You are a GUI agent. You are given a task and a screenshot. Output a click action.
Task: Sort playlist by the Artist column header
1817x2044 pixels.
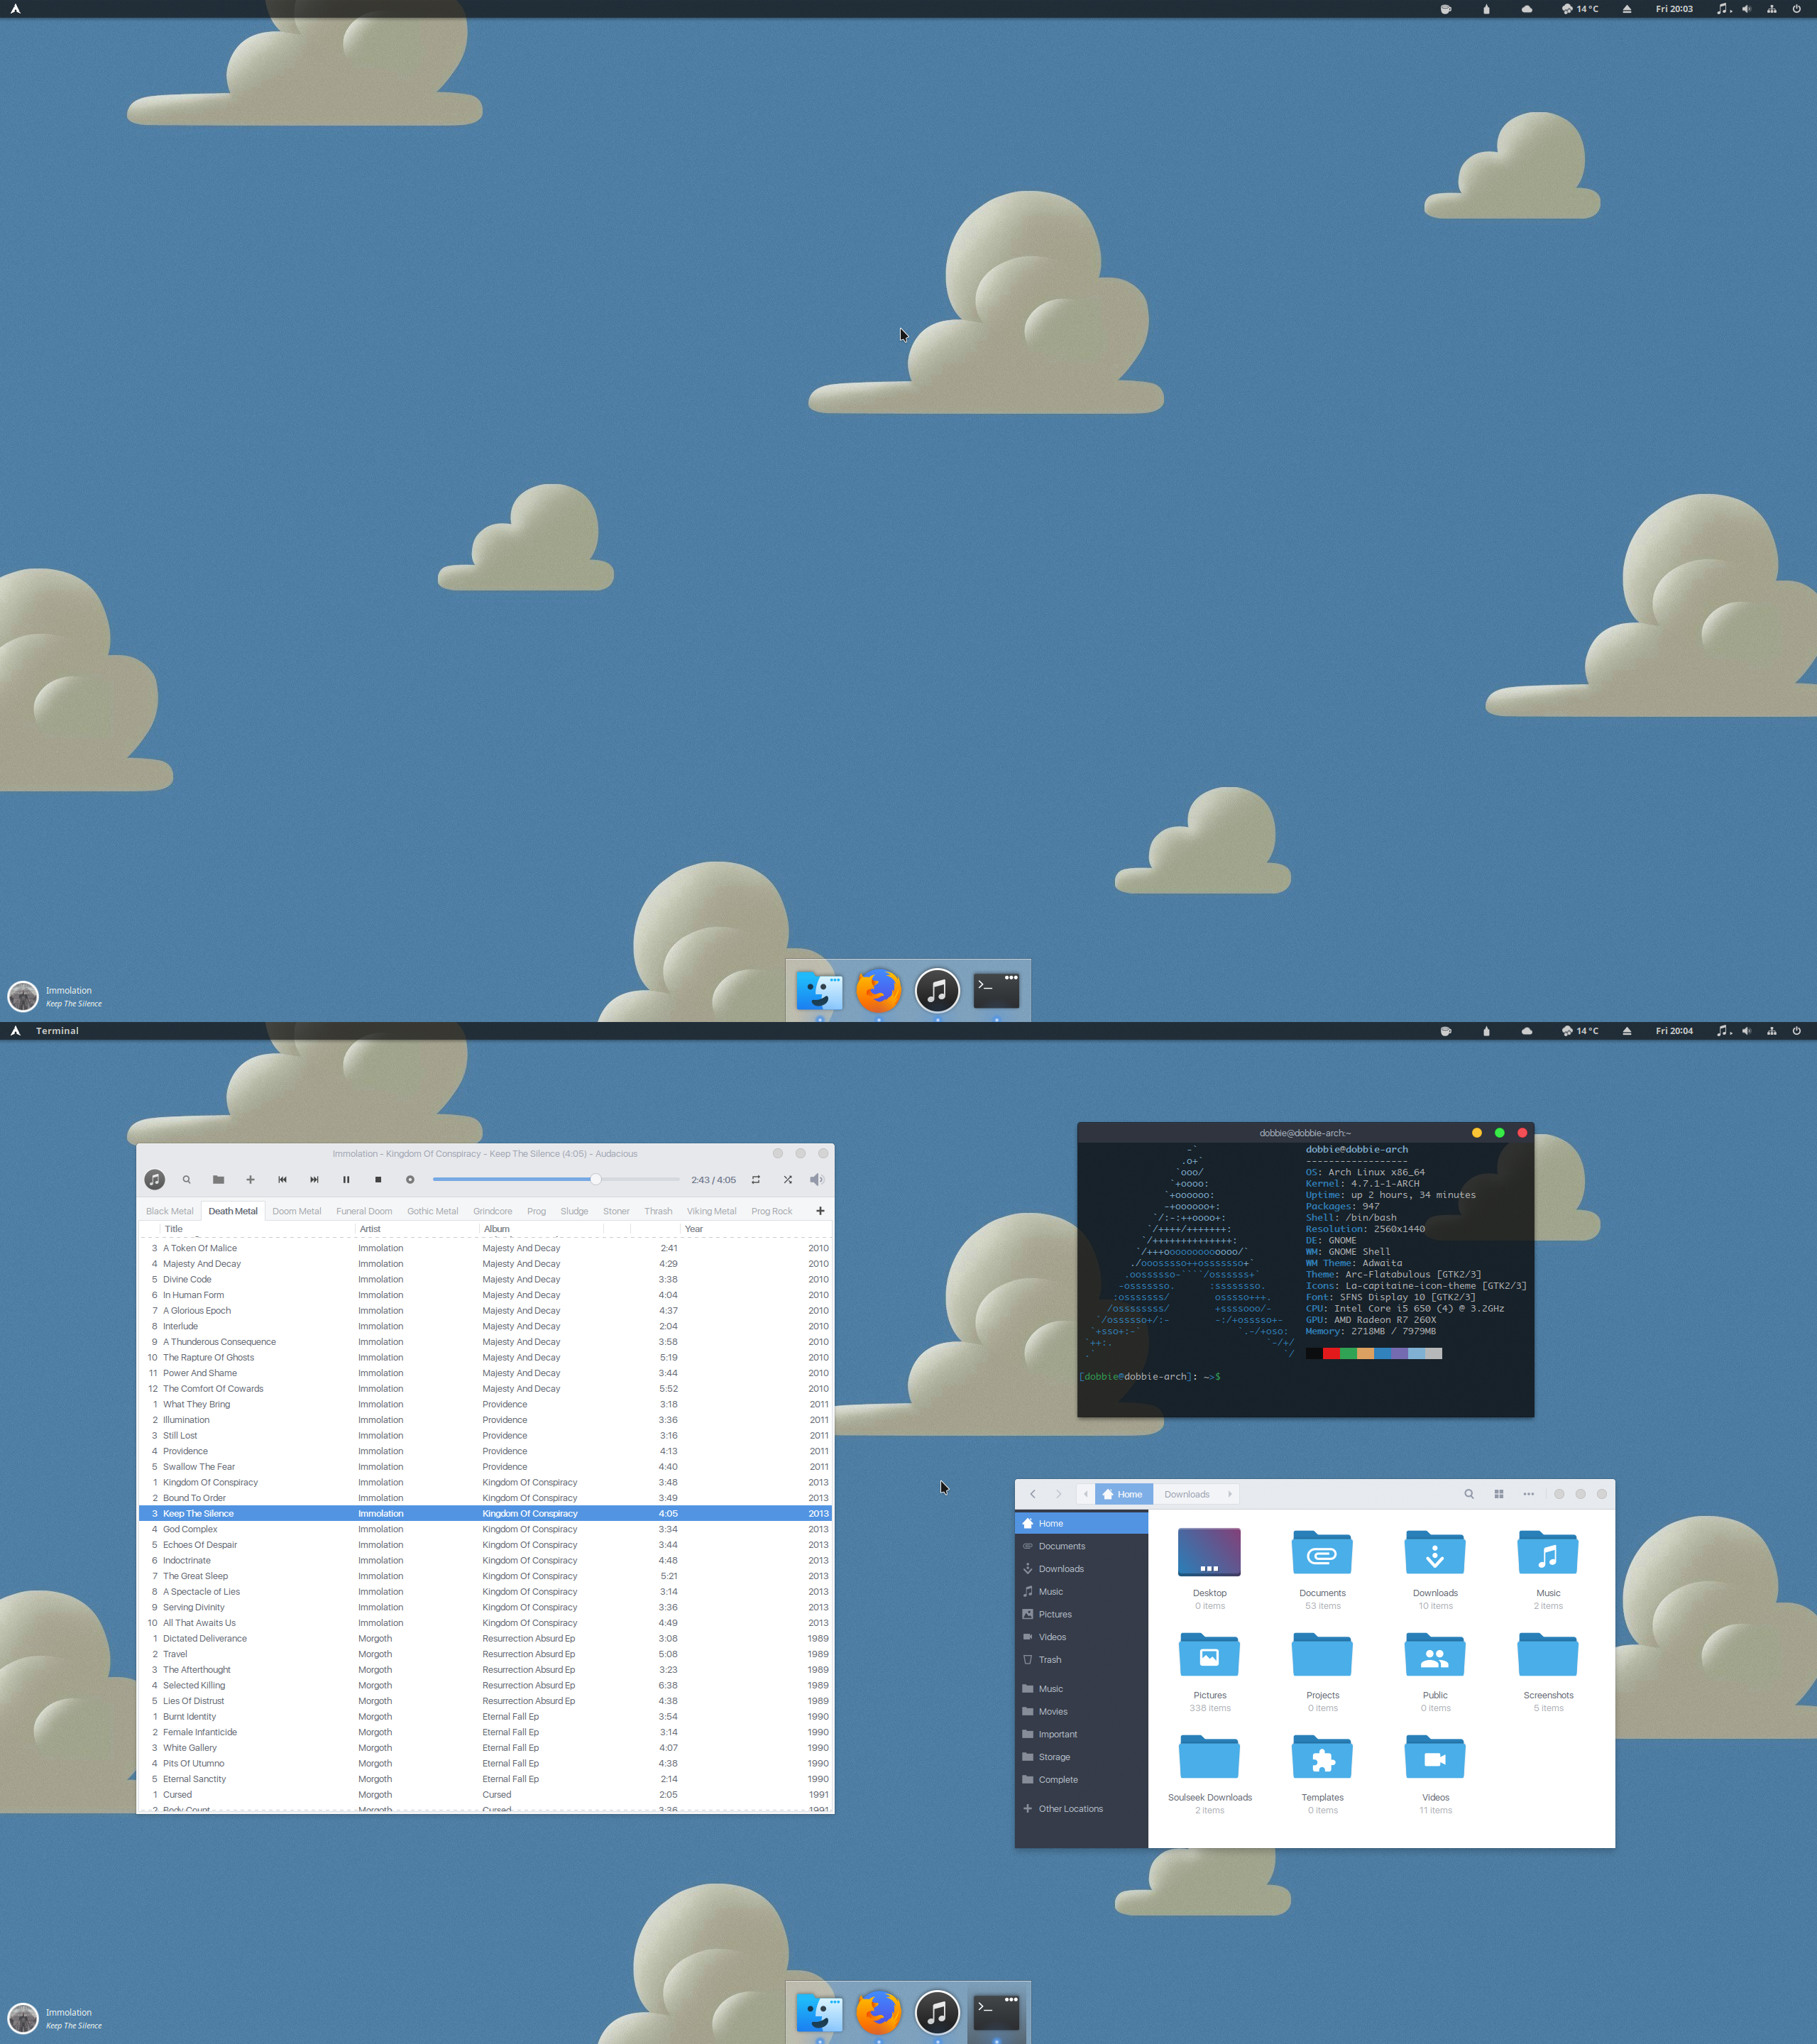[417, 1229]
